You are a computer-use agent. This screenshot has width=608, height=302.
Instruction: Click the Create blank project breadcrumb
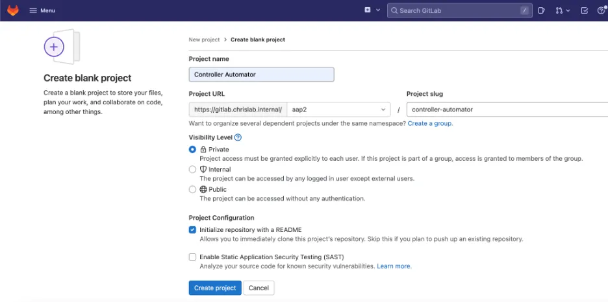[258, 40]
